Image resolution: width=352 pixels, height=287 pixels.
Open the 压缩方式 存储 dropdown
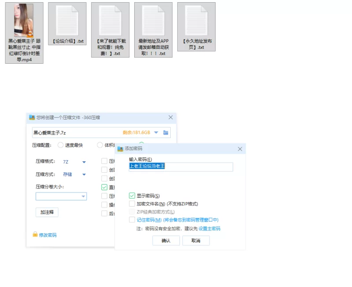point(84,174)
